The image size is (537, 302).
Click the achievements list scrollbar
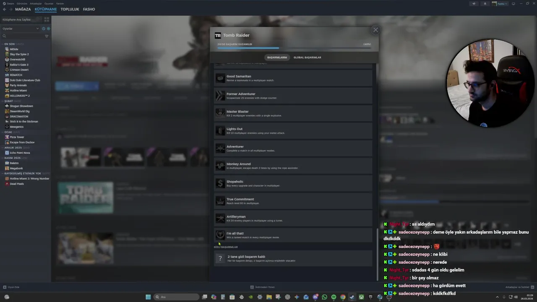377,255
